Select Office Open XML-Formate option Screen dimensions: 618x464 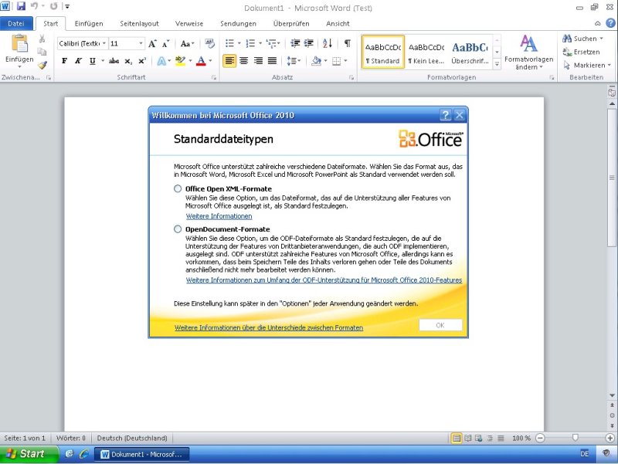click(178, 188)
